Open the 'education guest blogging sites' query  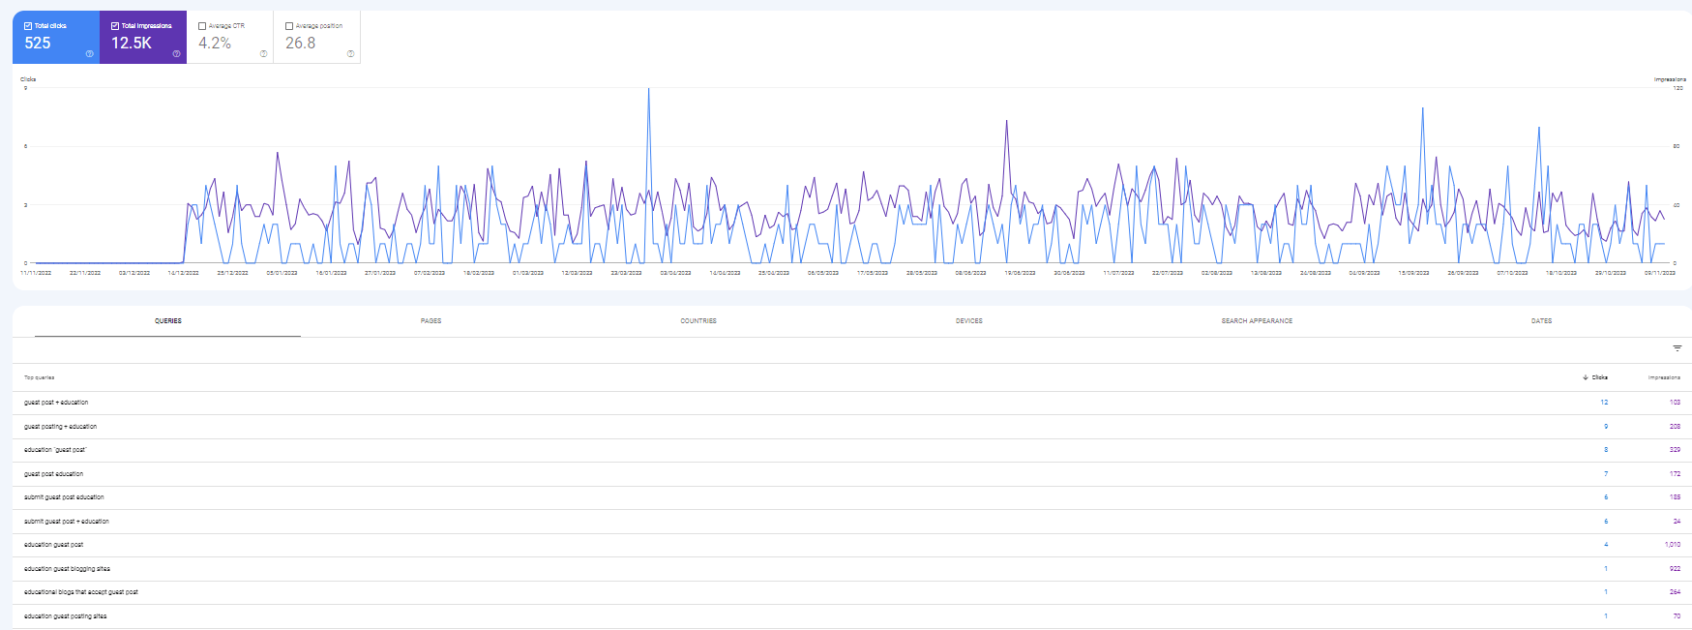(67, 569)
